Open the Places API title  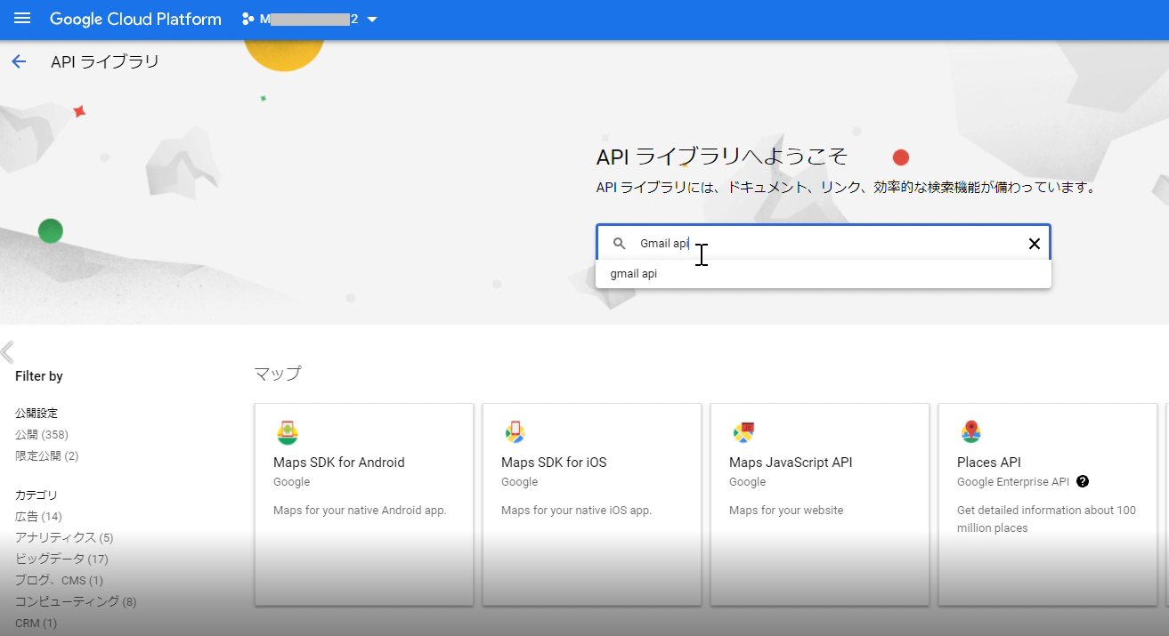pos(989,463)
